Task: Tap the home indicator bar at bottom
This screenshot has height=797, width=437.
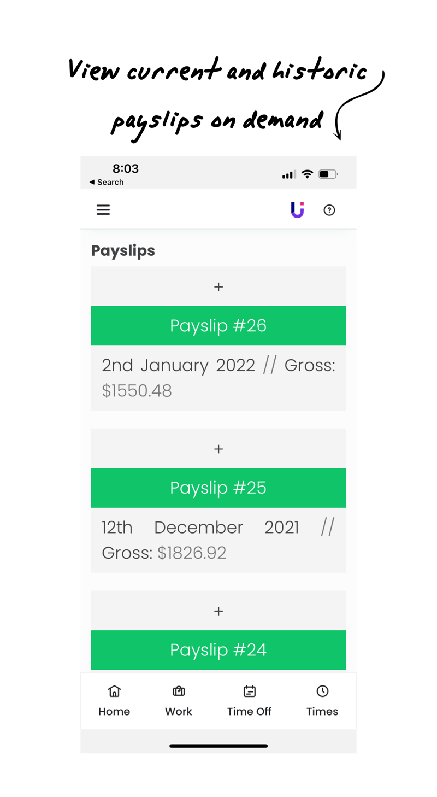Action: tap(218, 746)
